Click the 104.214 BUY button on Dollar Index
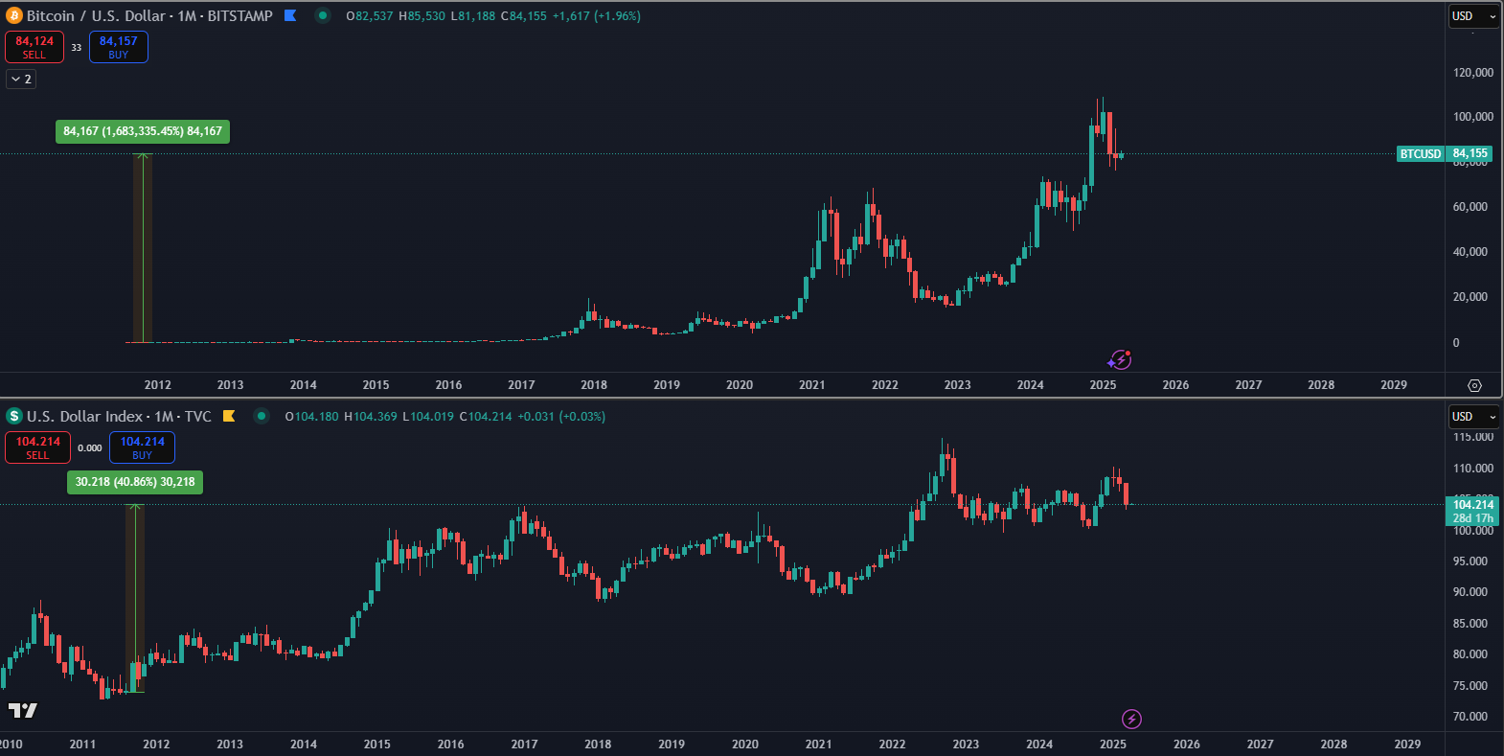The height and width of the screenshot is (756, 1504). [142, 447]
